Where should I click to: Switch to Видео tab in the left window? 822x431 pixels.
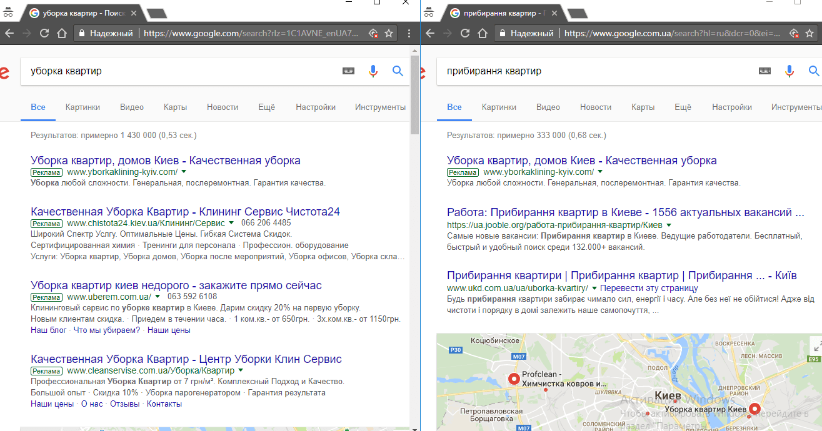tap(132, 107)
